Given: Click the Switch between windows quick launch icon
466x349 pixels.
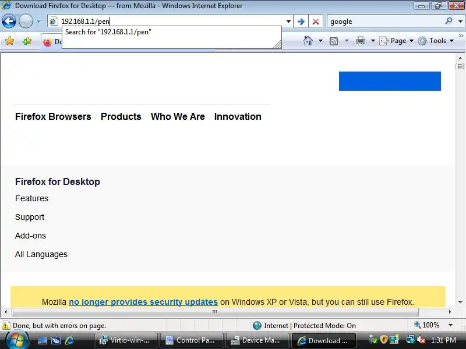Looking at the screenshot, I should (56, 340).
